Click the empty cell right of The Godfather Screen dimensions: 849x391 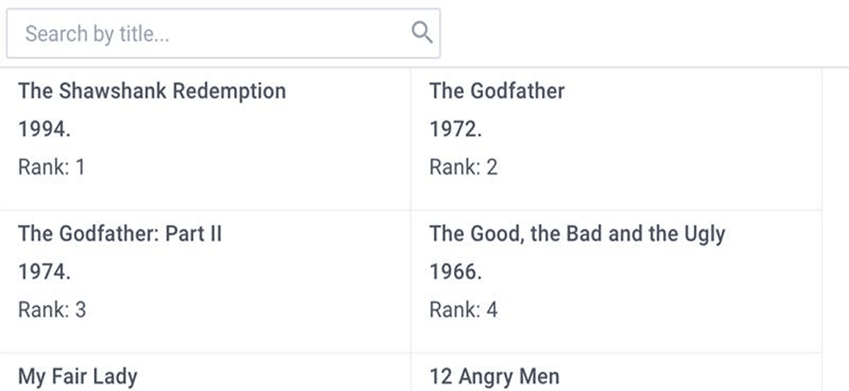click(x=835, y=138)
